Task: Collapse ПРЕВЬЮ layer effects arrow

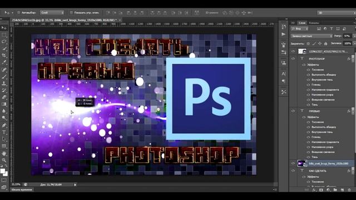Action: pyautogui.click(x=353, y=111)
